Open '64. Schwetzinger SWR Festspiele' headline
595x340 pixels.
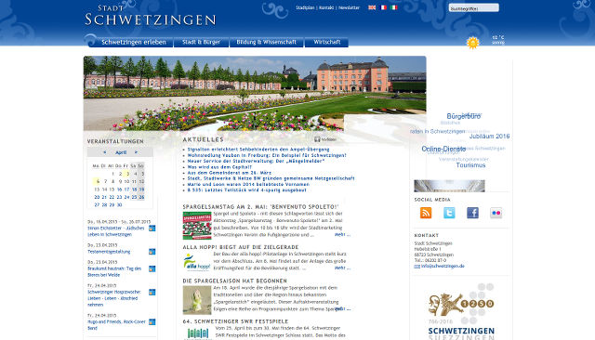[235, 321]
